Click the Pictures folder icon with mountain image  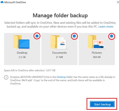click(x=96, y=42)
